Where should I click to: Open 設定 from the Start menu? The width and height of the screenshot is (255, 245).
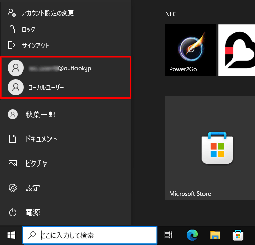click(x=65, y=188)
